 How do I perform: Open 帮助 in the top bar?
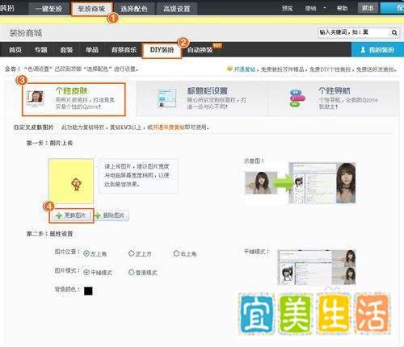(342, 8)
